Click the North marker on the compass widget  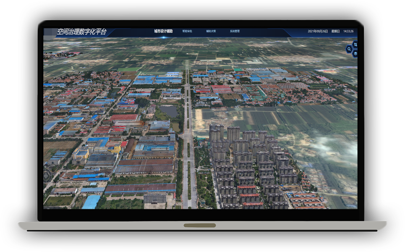45,167
